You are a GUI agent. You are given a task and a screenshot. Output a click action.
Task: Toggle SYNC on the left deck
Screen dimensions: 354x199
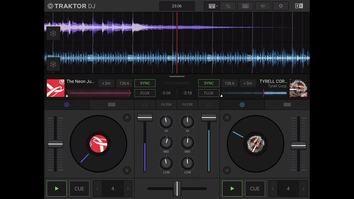pos(145,83)
